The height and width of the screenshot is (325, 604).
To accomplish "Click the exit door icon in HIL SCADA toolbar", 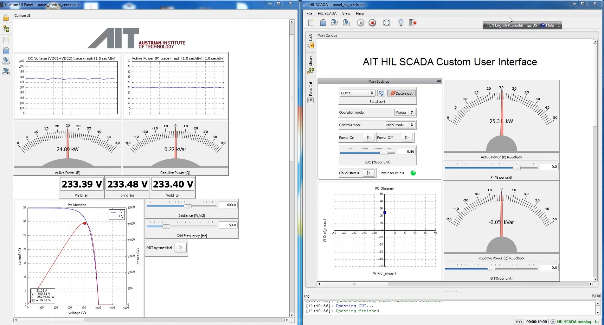I will tap(413, 22).
